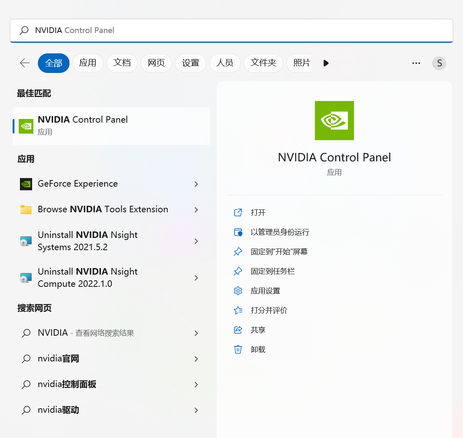The image size is (463, 438).
Task: Click the pin icon beside 固定到"开始"屏幕
Action: 238,252
